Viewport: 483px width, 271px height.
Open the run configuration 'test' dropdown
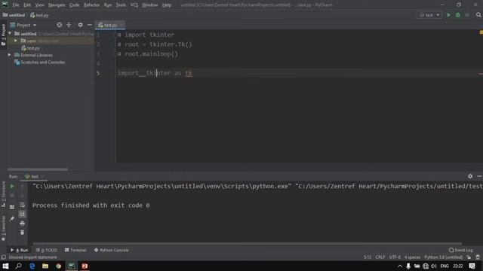coord(429,15)
